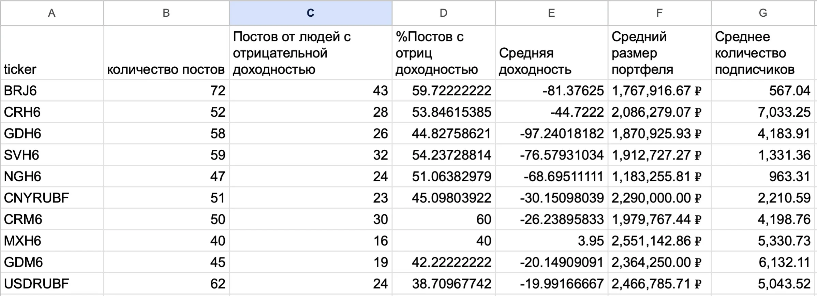The width and height of the screenshot is (817, 296).
Task: Click the BRJ6 ticker cell
Action: [x=52, y=91]
